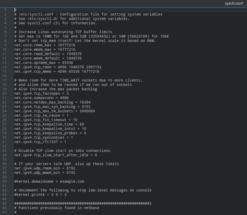
Task: Click the net.ipv4.tcp_syncookies line
Action: (x=43, y=137)
